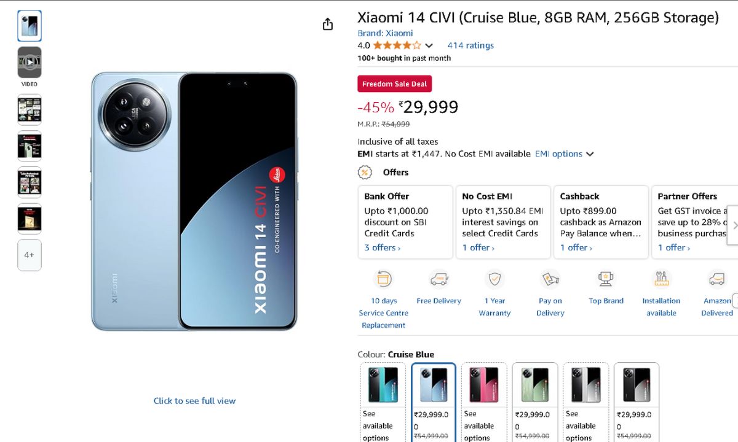Screen dimensions: 738x442
Task: Click the Top Brand trophy icon
Action: [606, 279]
